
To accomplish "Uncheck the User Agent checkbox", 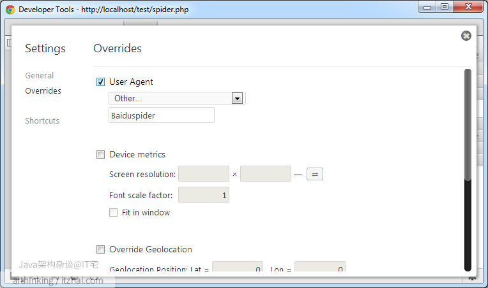I will 100,82.
